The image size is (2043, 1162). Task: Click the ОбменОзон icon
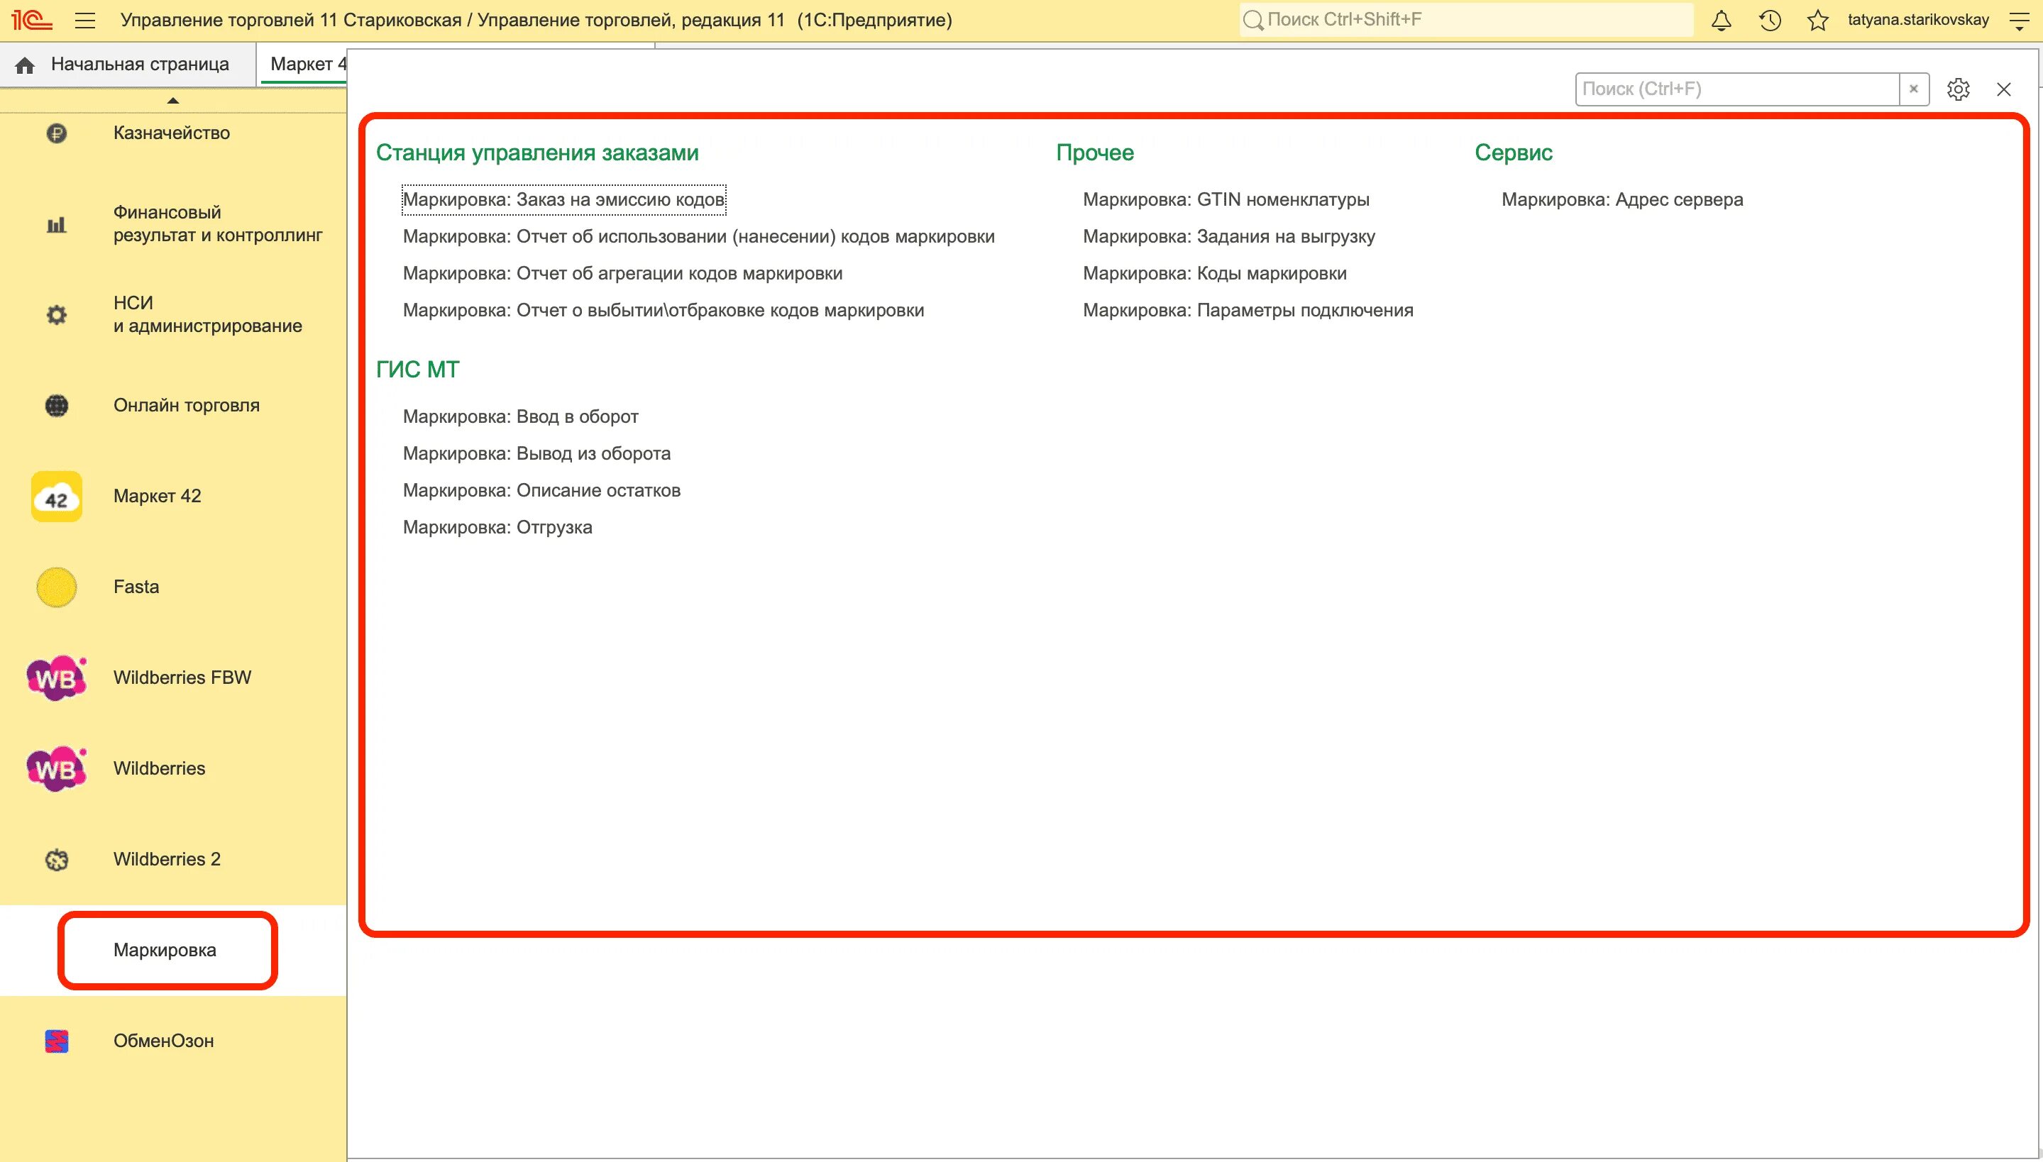tap(56, 1041)
